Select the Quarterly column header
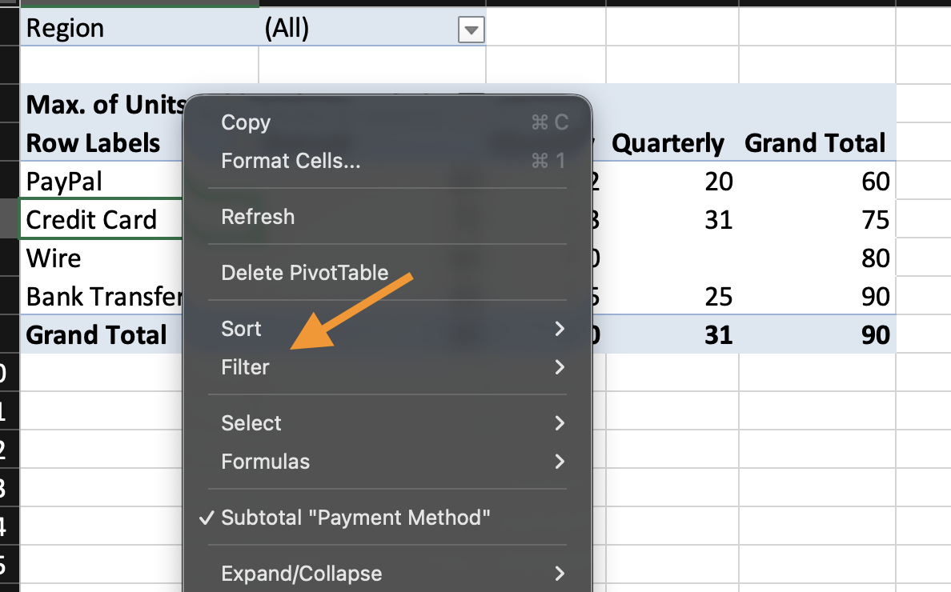The height and width of the screenshot is (592, 951). [668, 143]
